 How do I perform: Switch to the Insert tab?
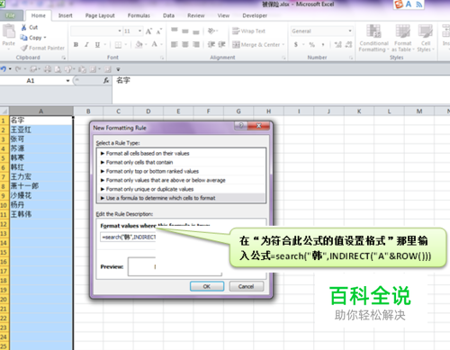click(x=65, y=15)
